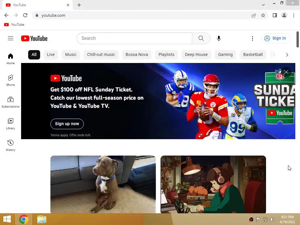Click the address bar URL youtube.com
The image size is (300, 225).
coord(53,15)
